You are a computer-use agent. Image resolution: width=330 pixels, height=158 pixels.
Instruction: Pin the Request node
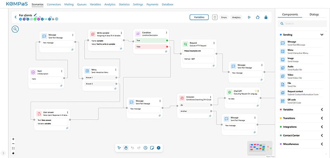[x=214, y=66]
